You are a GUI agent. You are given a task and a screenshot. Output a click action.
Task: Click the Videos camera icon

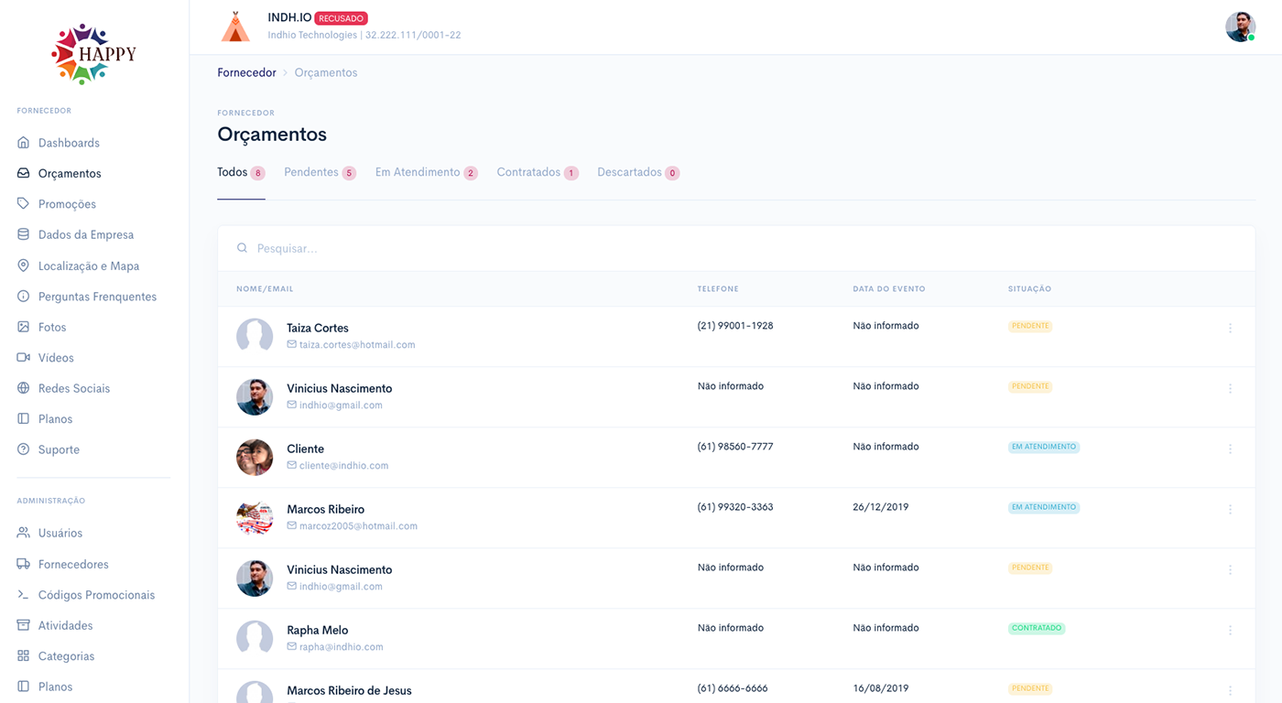pyautogui.click(x=24, y=358)
